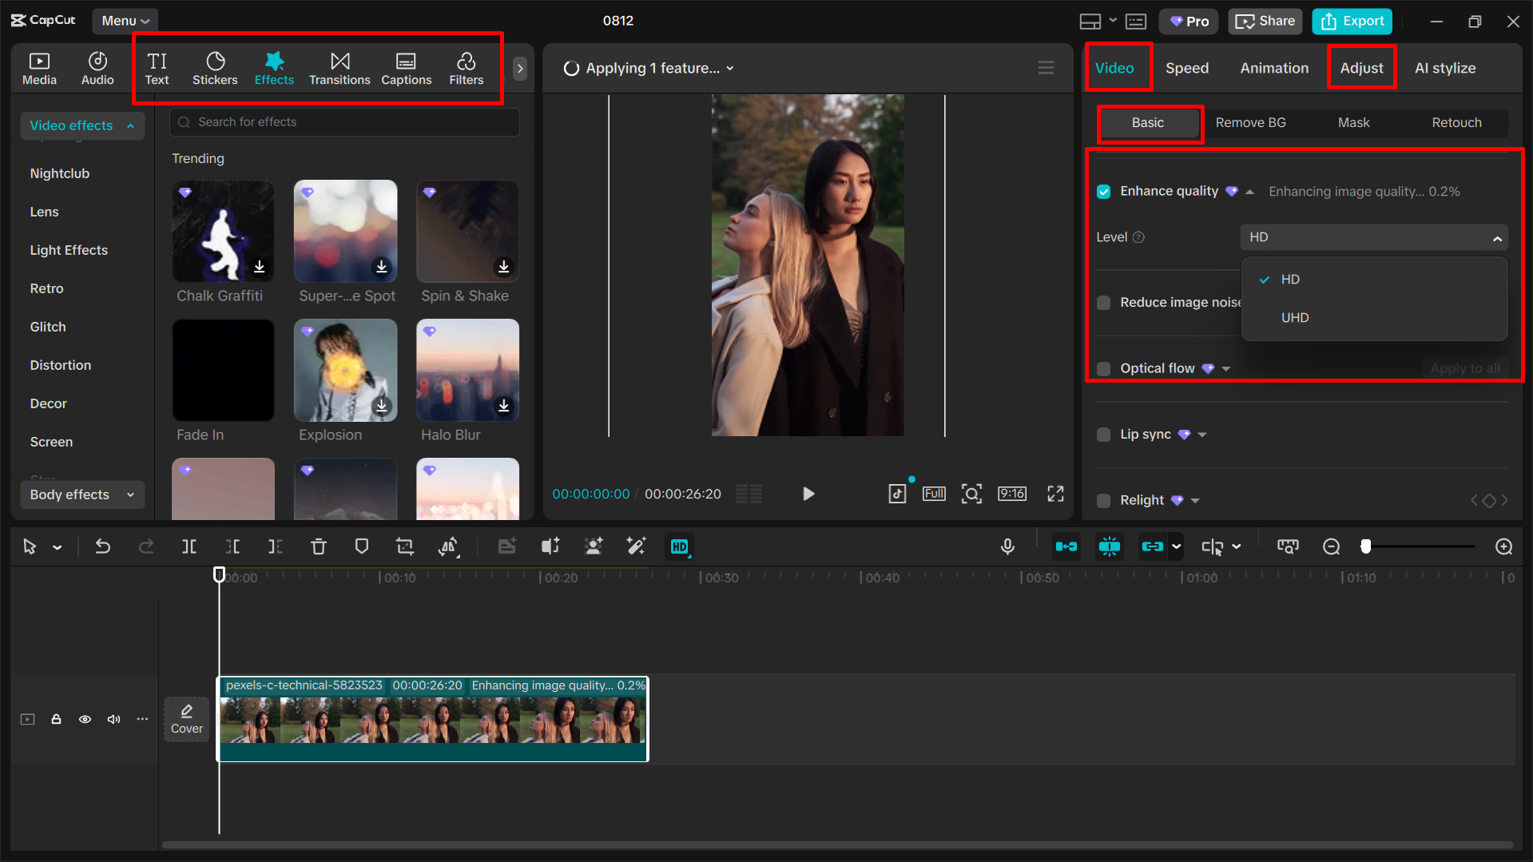Open the Captions panel
The height and width of the screenshot is (862, 1533).
[406, 68]
